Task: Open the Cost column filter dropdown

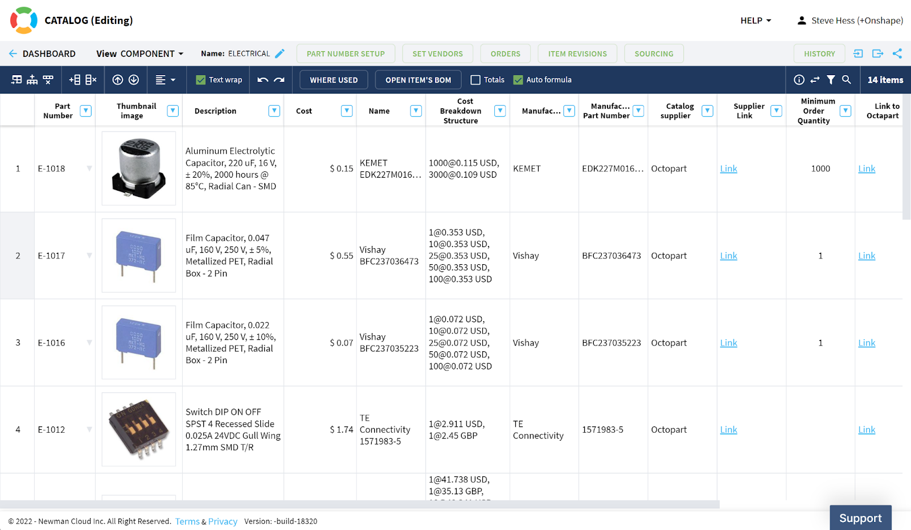Action: pos(347,111)
